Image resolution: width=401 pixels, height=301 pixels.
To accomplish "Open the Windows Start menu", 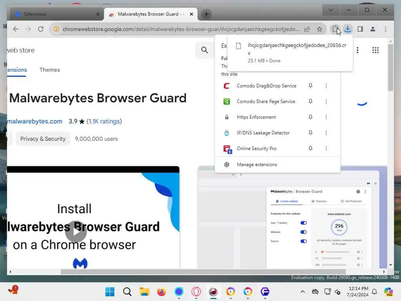I will coord(110,292).
